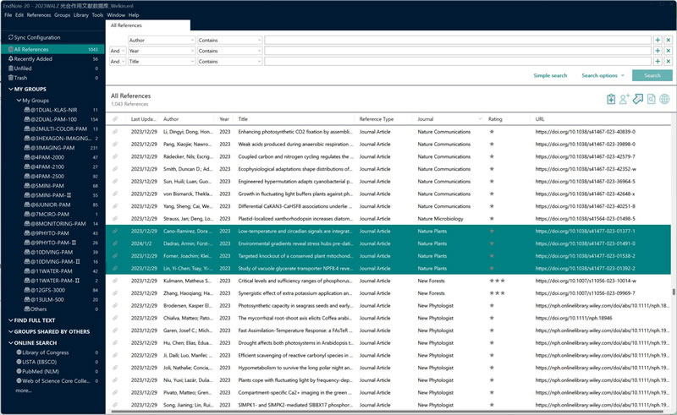677x415 pixels.
Task: Open the References menu
Action: pos(39,15)
